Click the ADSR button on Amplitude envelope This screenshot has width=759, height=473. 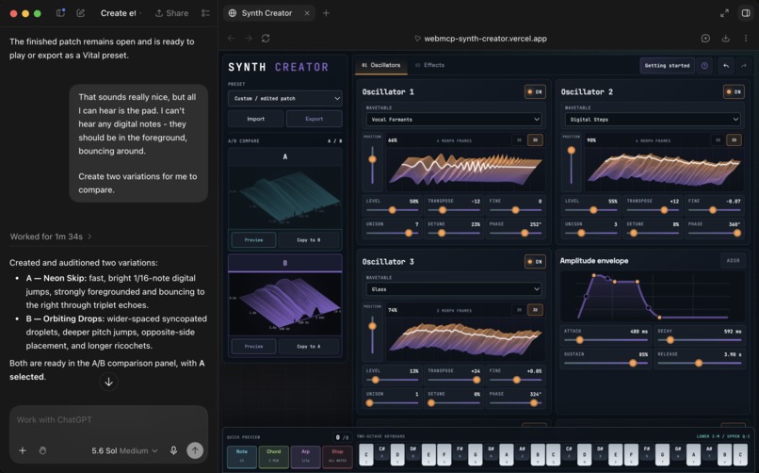pyautogui.click(x=733, y=260)
